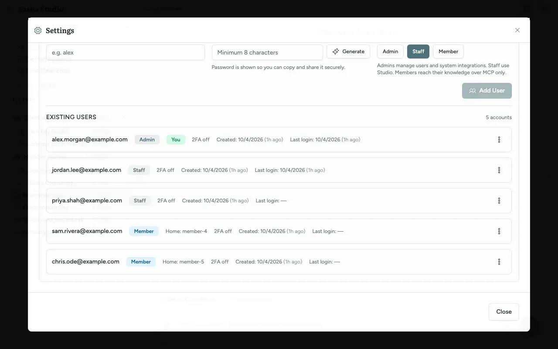The width and height of the screenshot is (558, 349).
Task: Open actions menu for jordan.lee@example.com
Action: (499, 170)
